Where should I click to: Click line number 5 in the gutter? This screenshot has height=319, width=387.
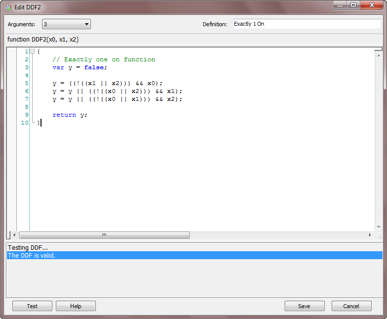[26, 83]
